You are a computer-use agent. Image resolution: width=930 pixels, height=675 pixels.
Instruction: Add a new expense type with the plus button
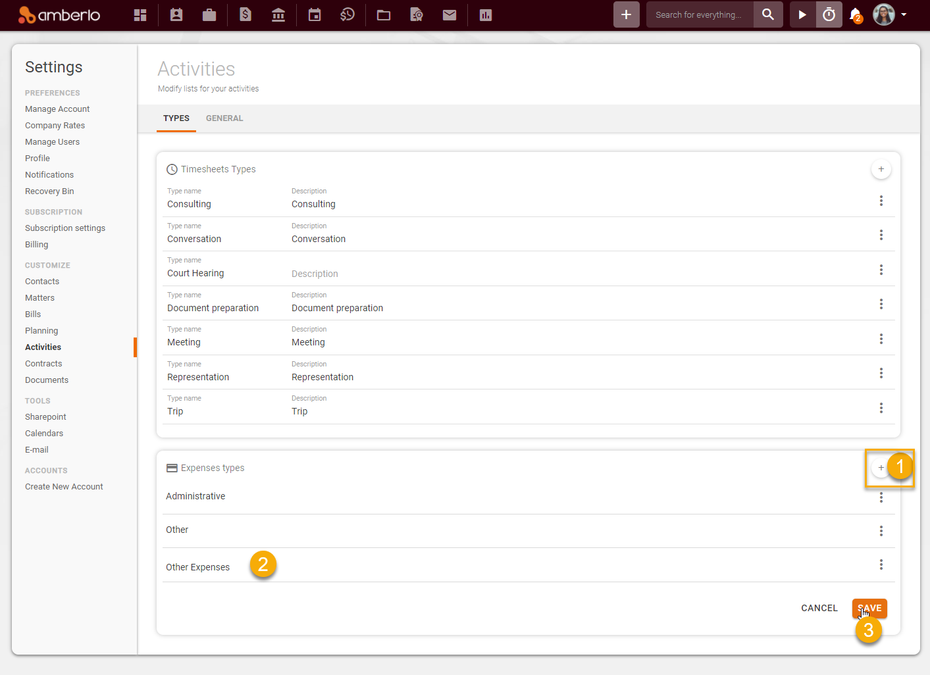point(881,467)
